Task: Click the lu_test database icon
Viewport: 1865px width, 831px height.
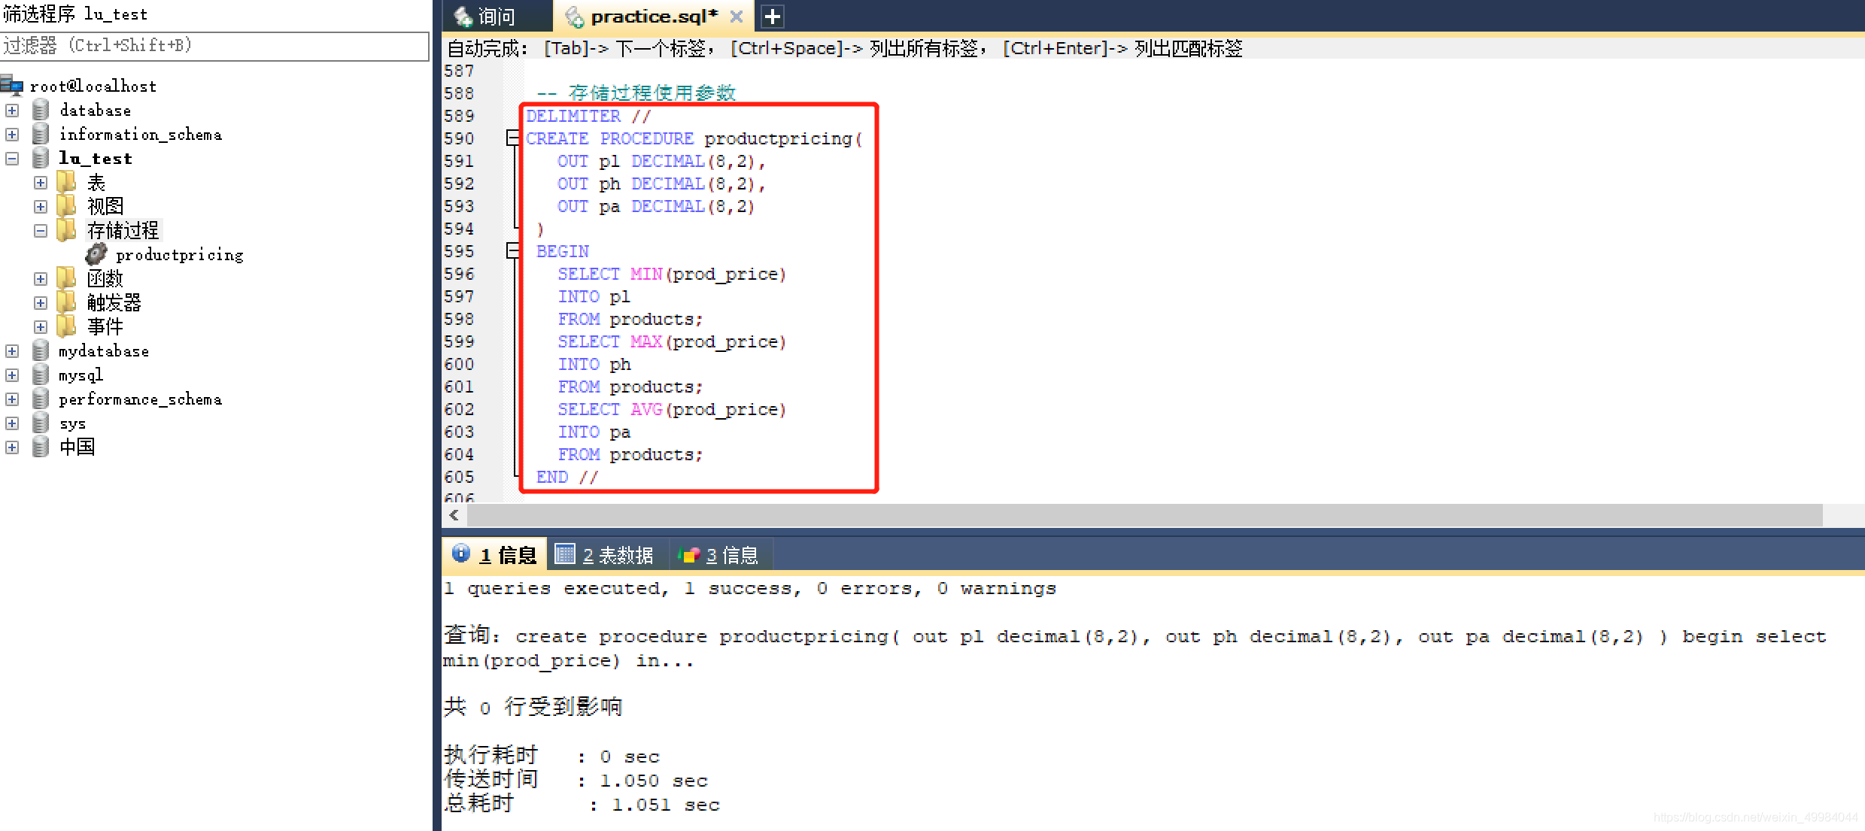Action: tap(41, 158)
